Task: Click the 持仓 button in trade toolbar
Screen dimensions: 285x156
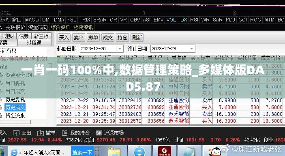Action: pyautogui.click(x=122, y=38)
